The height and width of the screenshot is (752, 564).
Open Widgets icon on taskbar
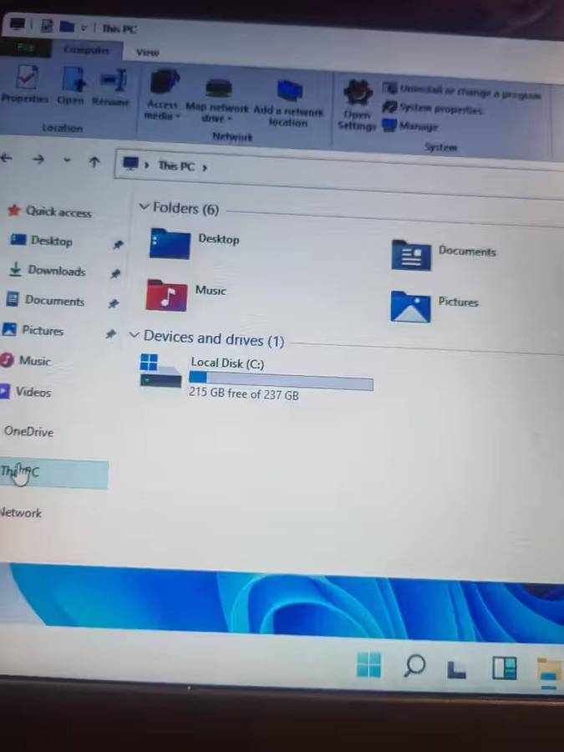pyautogui.click(x=505, y=668)
